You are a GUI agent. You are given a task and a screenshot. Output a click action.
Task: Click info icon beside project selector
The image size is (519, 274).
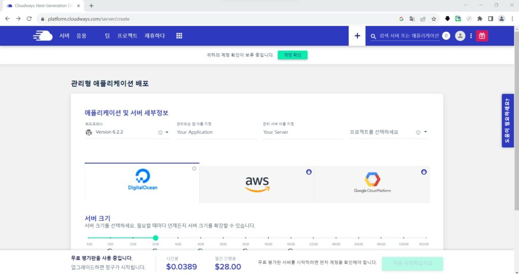[418, 132]
